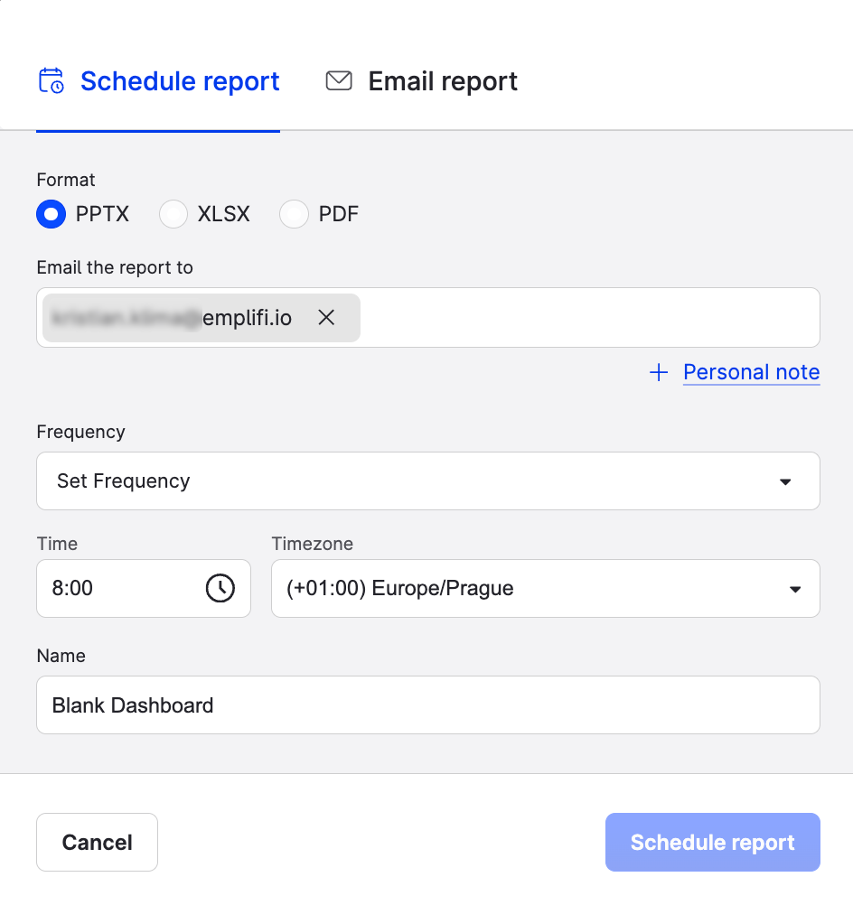Add a Personal note via link

[751, 372]
